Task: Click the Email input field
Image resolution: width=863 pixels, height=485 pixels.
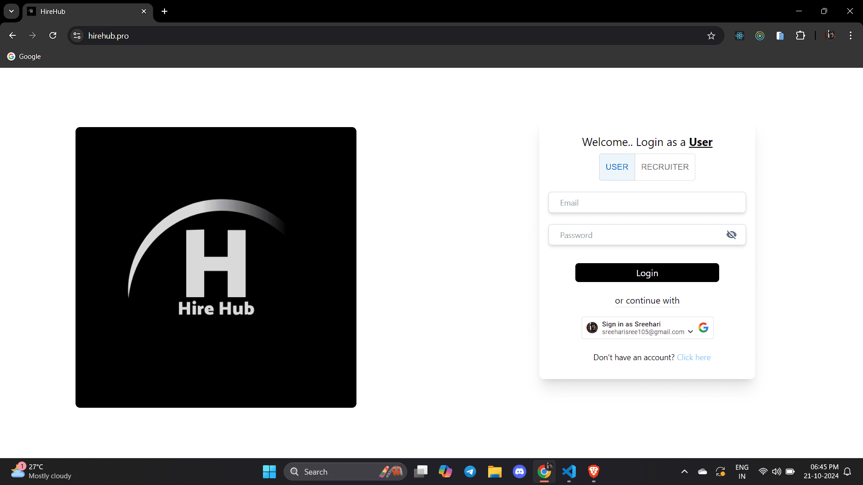Action: pos(647,202)
